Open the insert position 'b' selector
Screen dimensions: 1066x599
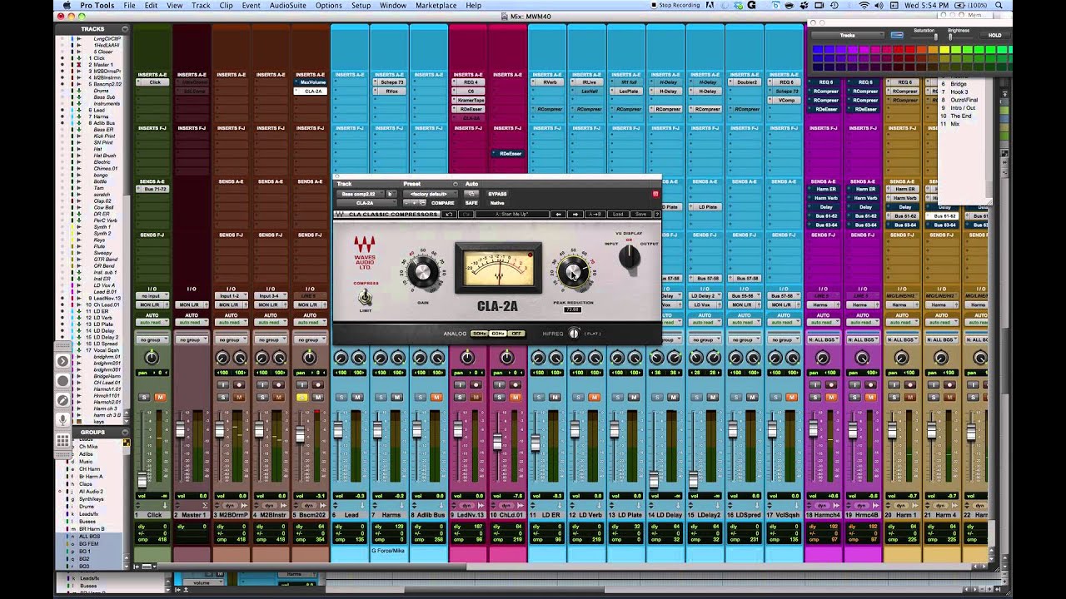click(x=391, y=194)
